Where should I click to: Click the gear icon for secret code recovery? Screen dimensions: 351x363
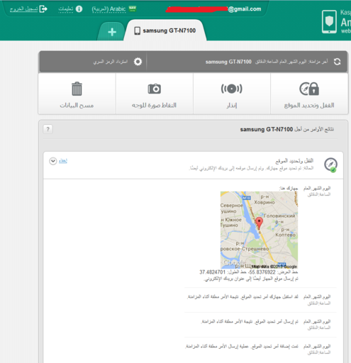pyautogui.click(x=138, y=62)
